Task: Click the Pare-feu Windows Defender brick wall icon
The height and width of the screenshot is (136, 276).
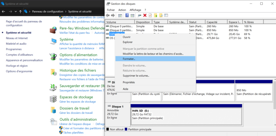Action: click(x=53, y=30)
